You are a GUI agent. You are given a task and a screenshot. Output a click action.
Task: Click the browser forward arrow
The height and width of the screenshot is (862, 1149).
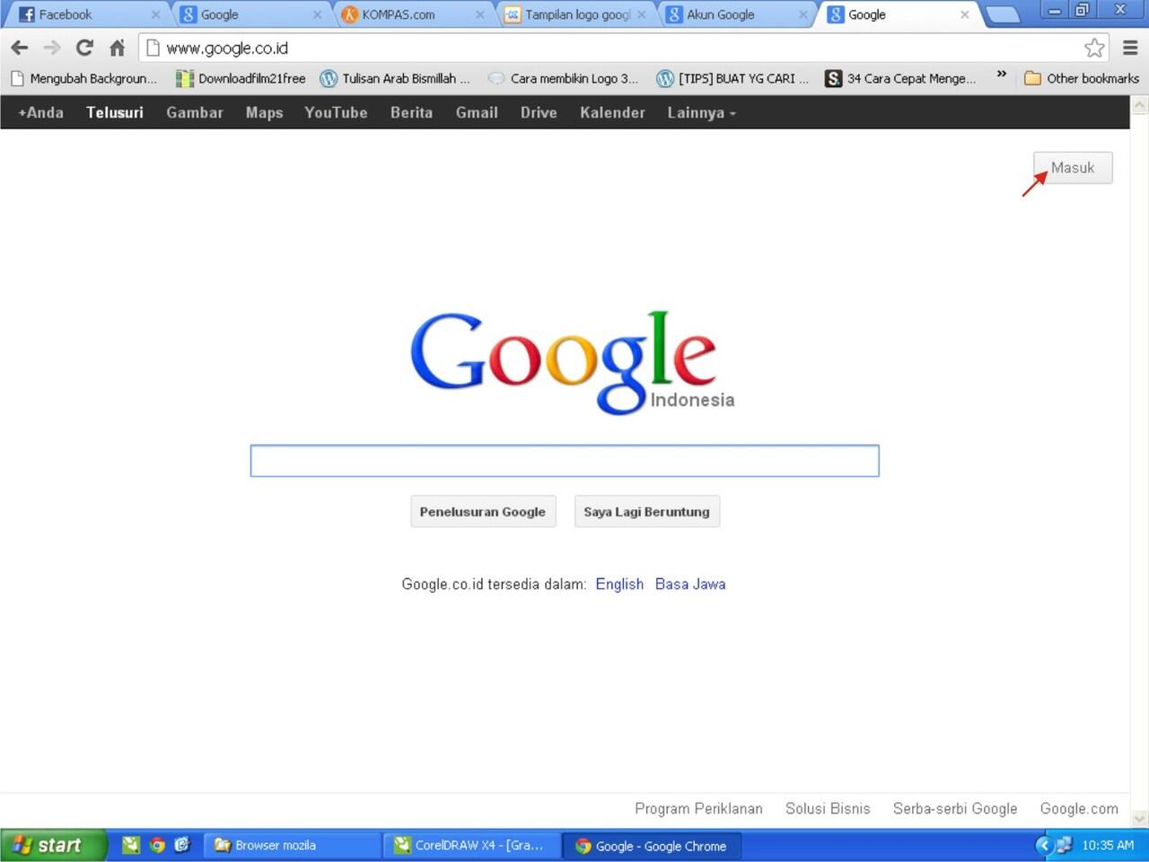[52, 48]
